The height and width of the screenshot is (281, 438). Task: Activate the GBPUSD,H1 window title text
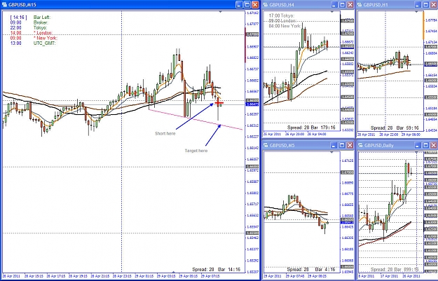376,5
